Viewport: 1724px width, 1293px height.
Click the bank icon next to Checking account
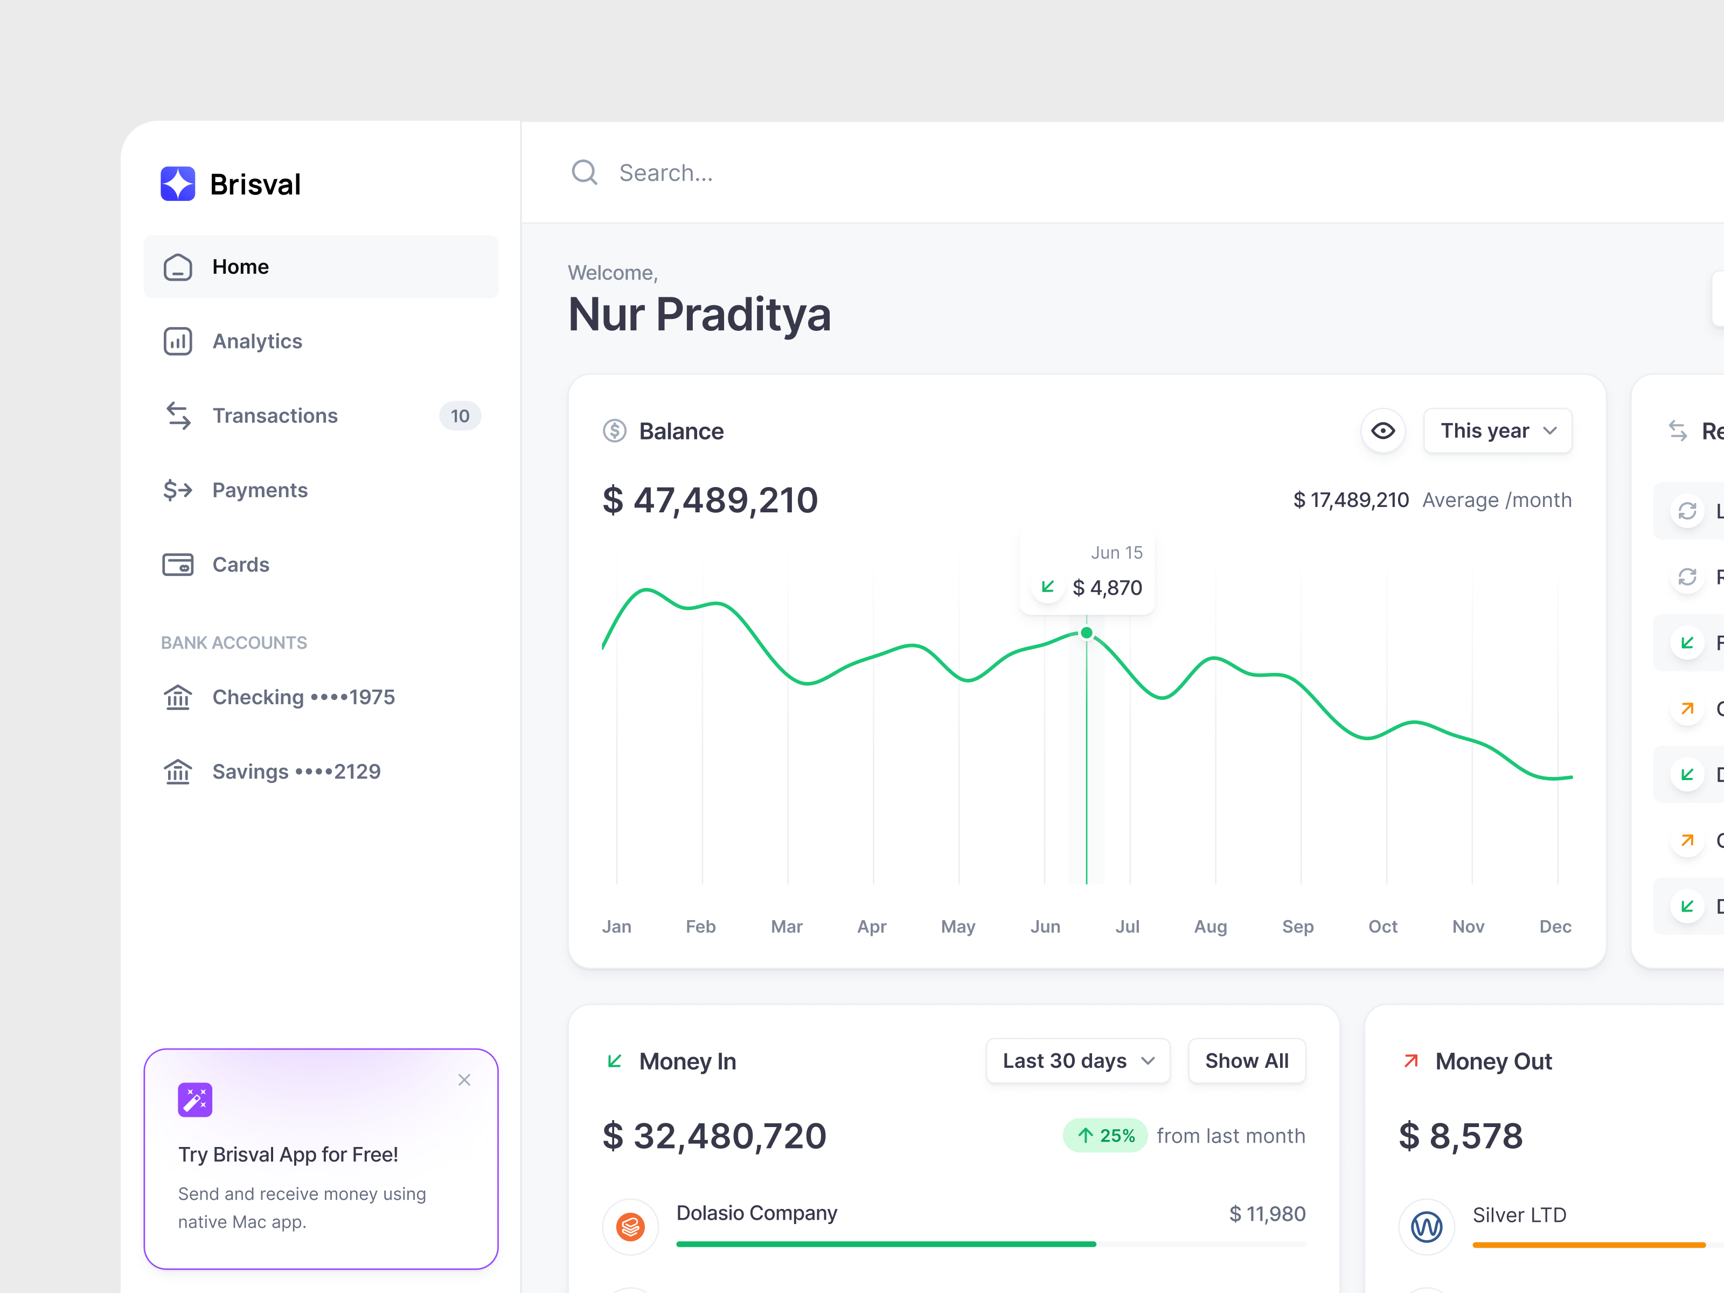point(178,698)
